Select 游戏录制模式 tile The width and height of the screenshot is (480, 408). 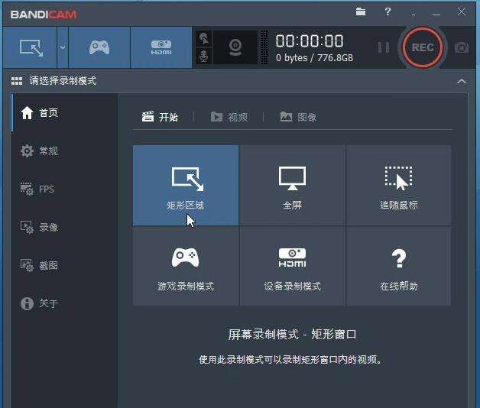point(186,267)
